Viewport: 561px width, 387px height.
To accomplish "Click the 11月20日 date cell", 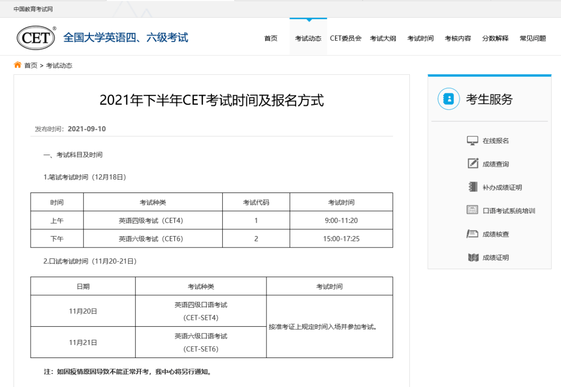I will [x=83, y=311].
